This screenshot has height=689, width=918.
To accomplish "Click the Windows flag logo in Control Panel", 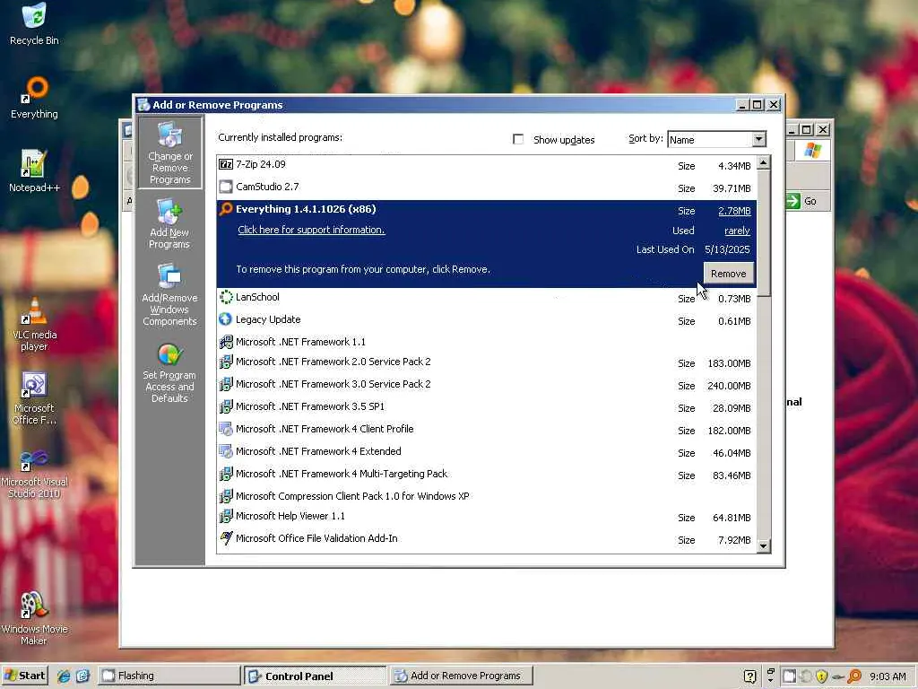I will coord(812,150).
